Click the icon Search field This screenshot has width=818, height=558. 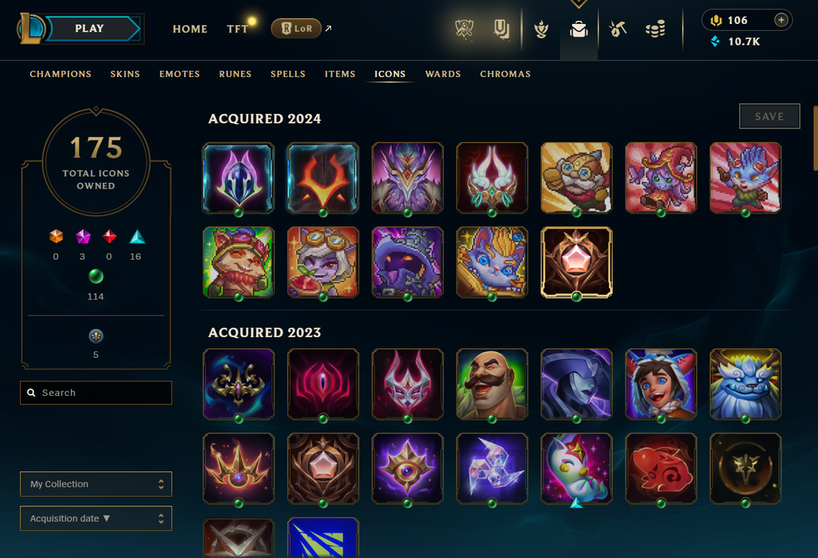tap(96, 393)
